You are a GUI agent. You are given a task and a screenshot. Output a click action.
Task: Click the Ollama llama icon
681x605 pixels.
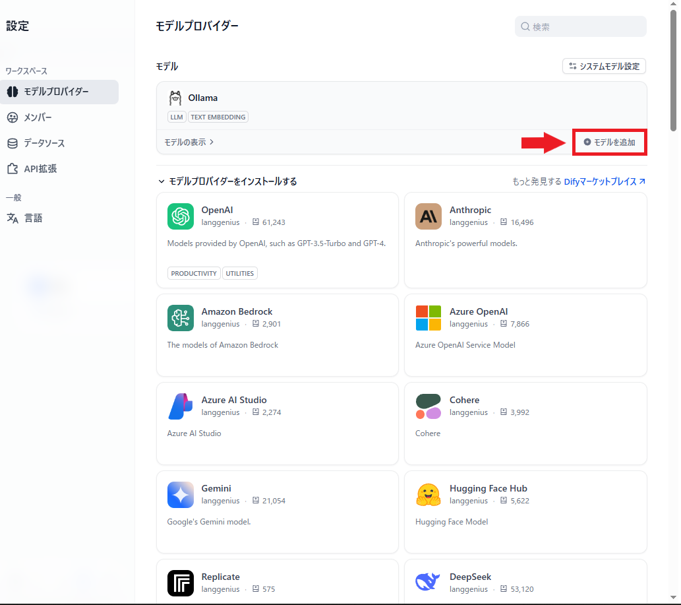coord(175,98)
